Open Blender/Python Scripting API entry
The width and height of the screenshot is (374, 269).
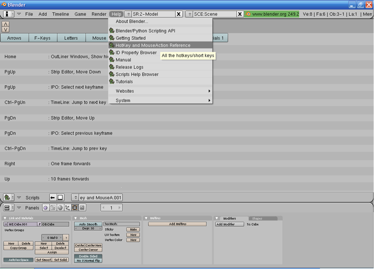point(160,31)
